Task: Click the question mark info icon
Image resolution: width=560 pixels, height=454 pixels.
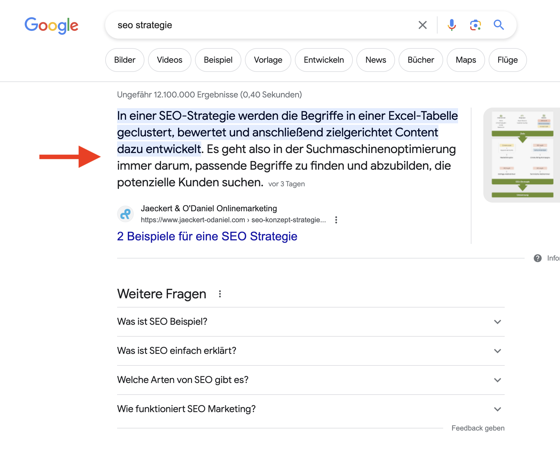Action: (538, 258)
